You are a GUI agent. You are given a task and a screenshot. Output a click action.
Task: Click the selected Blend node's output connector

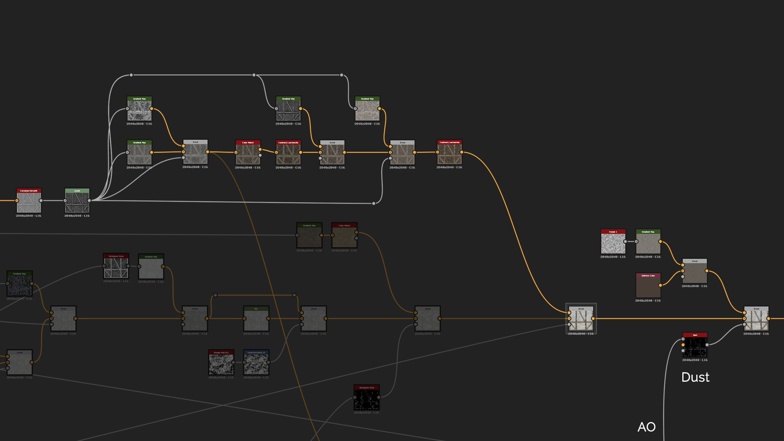593,318
